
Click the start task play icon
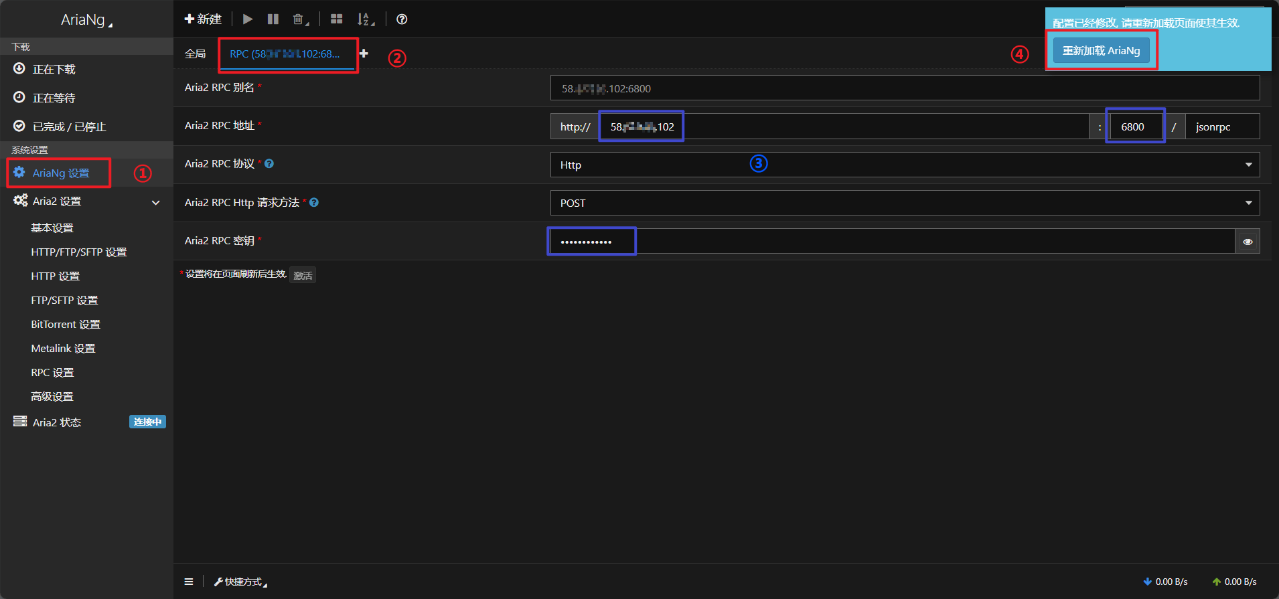pos(248,19)
